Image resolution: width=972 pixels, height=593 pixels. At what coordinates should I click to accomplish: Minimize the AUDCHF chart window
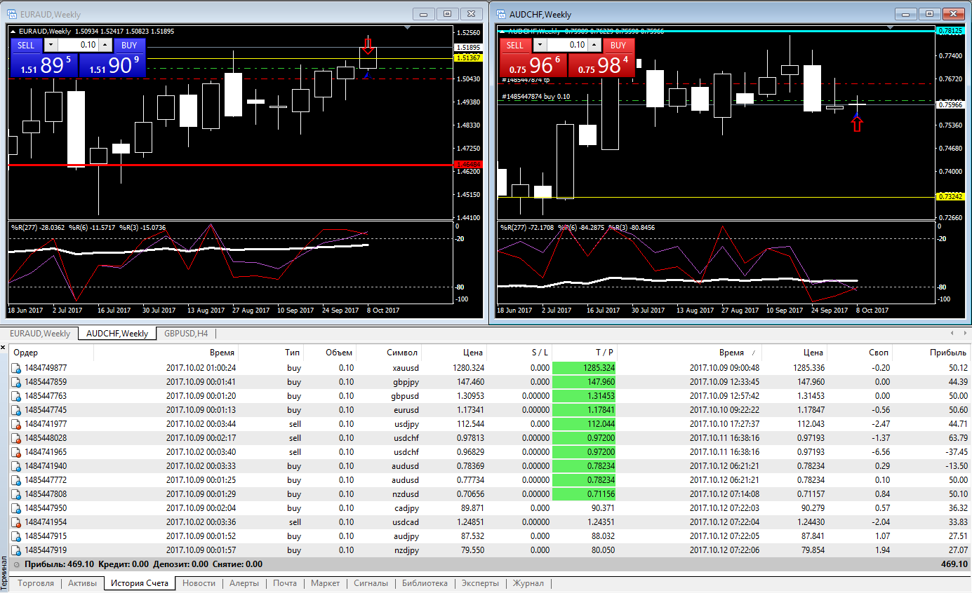point(907,13)
